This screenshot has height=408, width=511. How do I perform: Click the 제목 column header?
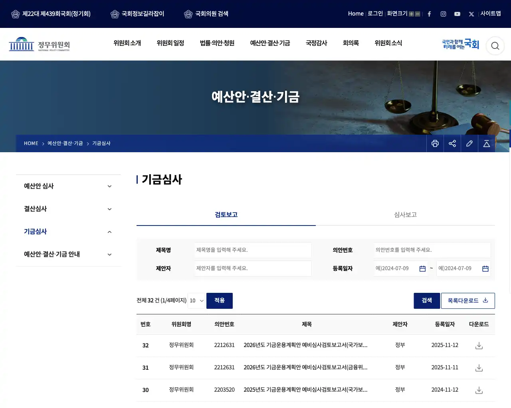pyautogui.click(x=307, y=324)
